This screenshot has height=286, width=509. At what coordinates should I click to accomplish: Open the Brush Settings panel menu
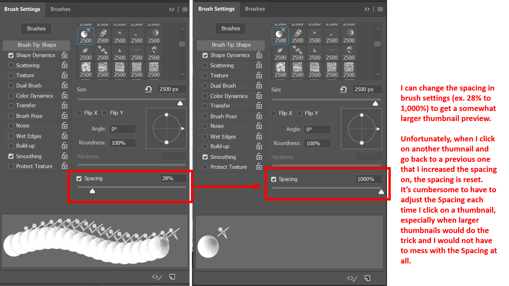[185, 9]
